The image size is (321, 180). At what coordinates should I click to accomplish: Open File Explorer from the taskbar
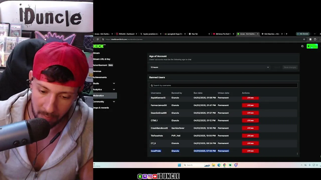pos(213,165)
